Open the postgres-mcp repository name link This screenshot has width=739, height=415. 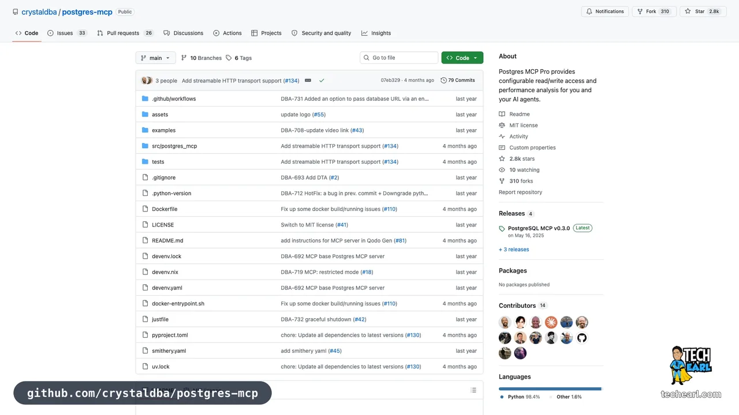coord(87,12)
